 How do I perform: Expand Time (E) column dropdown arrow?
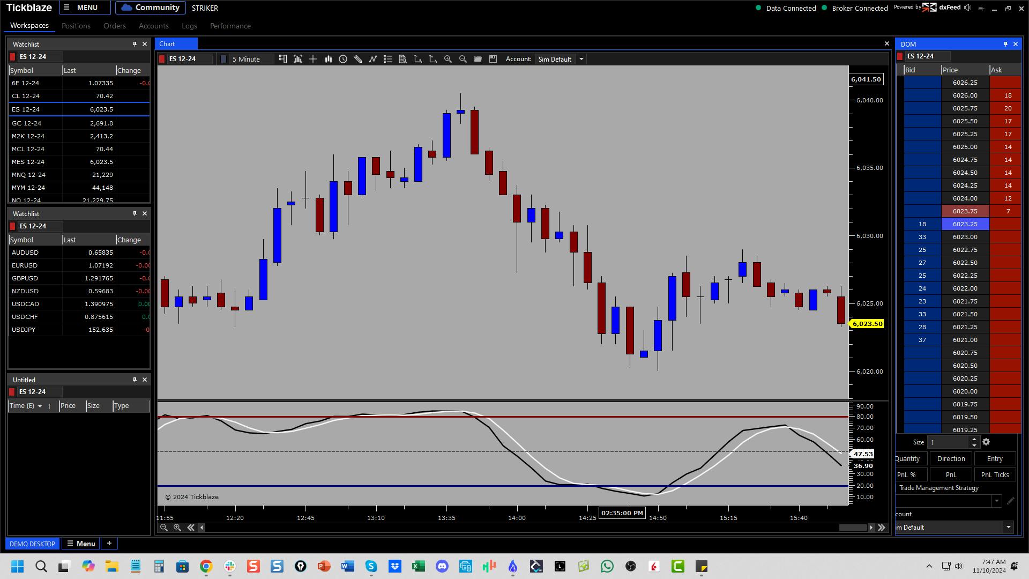point(40,406)
